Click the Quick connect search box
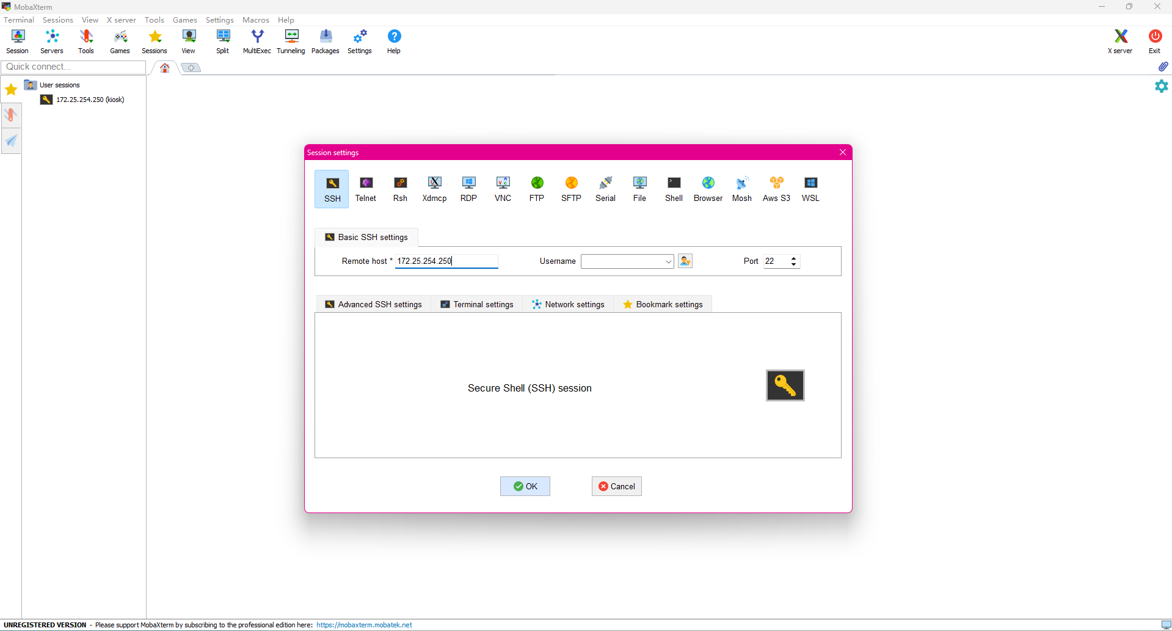The image size is (1172, 631). (73, 67)
